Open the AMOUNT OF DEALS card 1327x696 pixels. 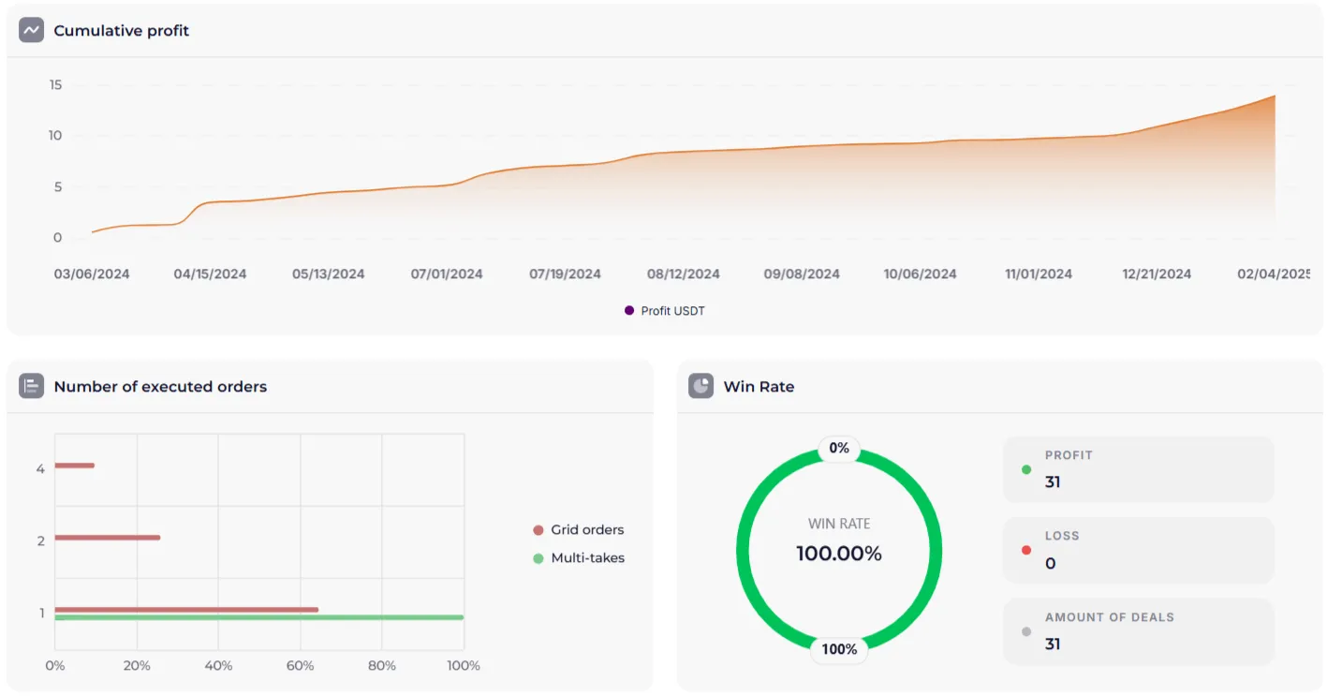point(1138,631)
